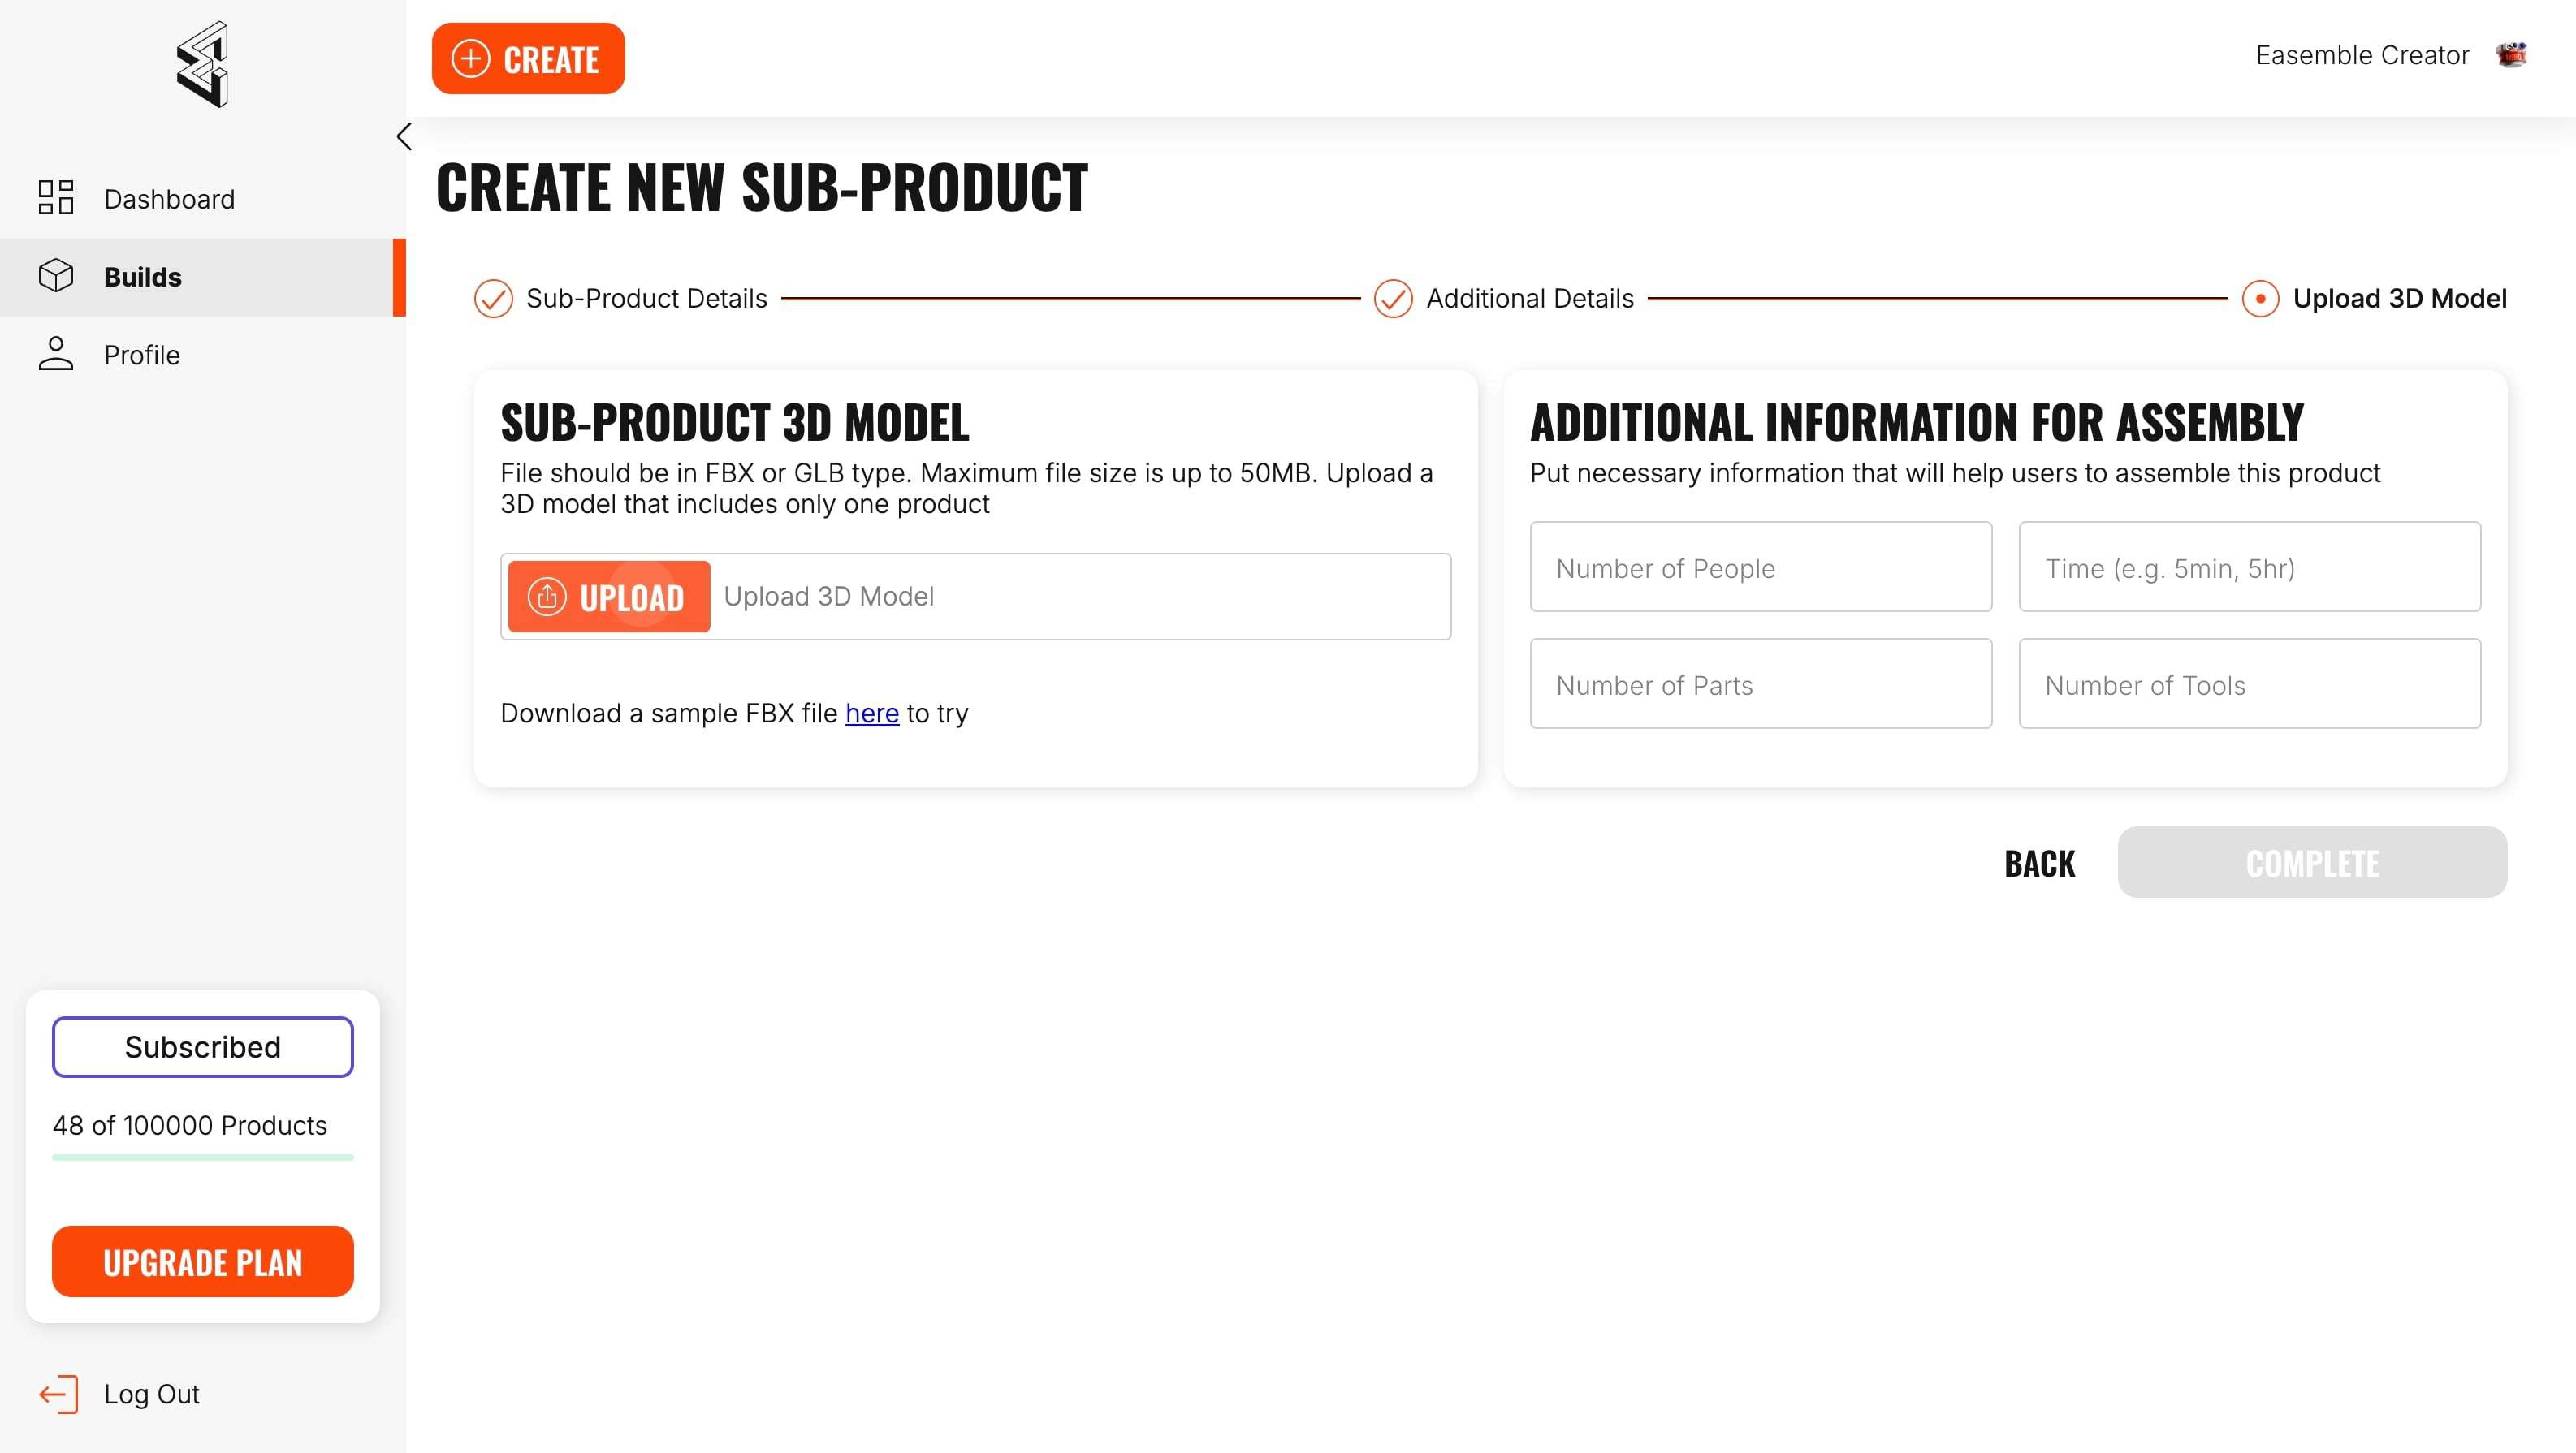The image size is (2576, 1453).
Task: Open the Profile menu item
Action: tap(142, 355)
